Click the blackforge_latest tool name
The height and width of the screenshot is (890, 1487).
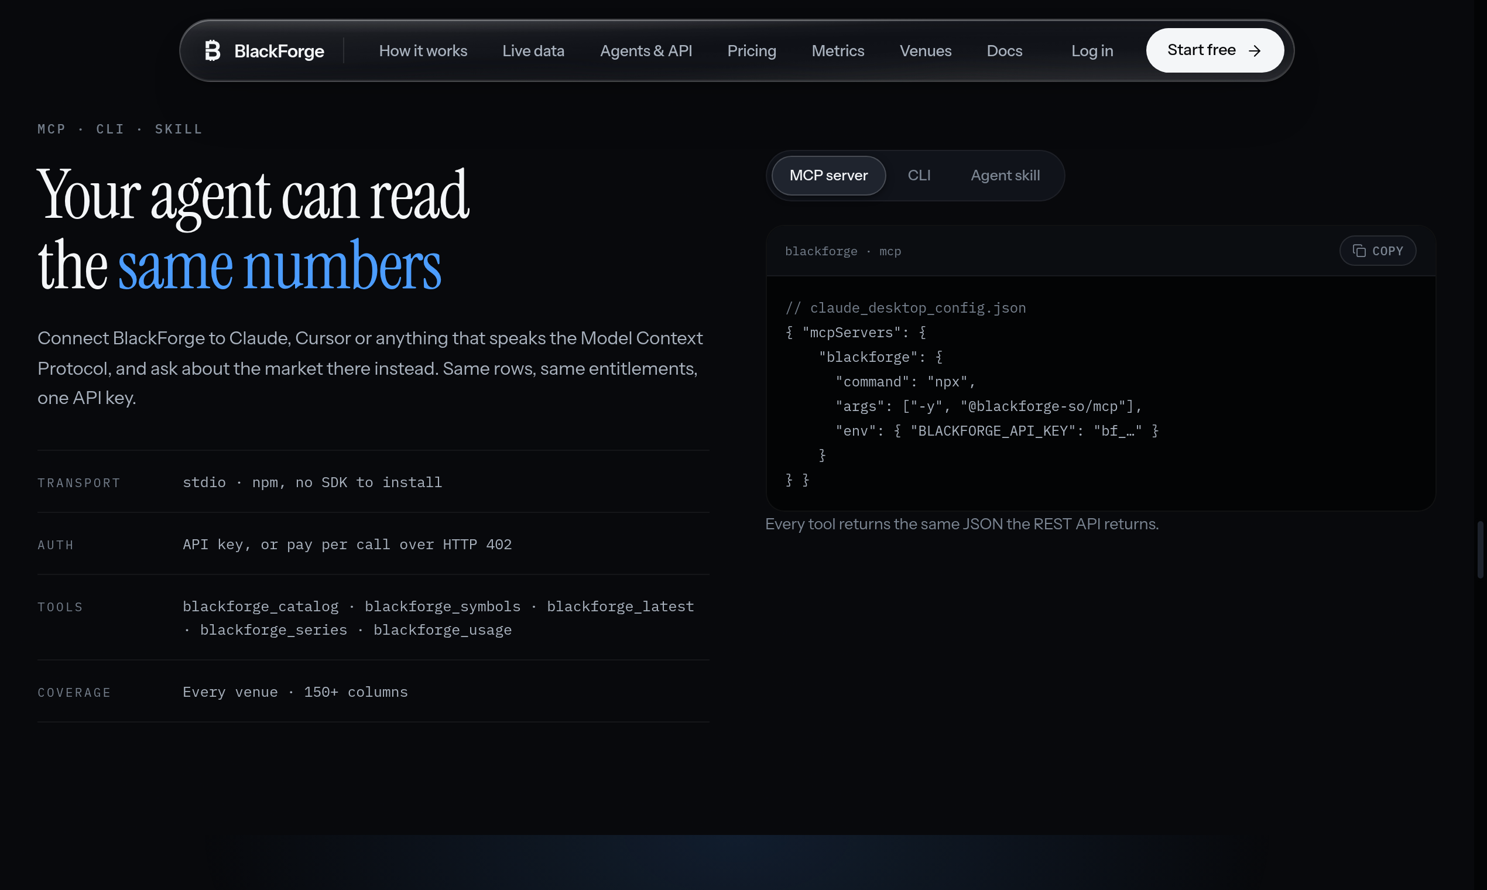[x=620, y=607]
